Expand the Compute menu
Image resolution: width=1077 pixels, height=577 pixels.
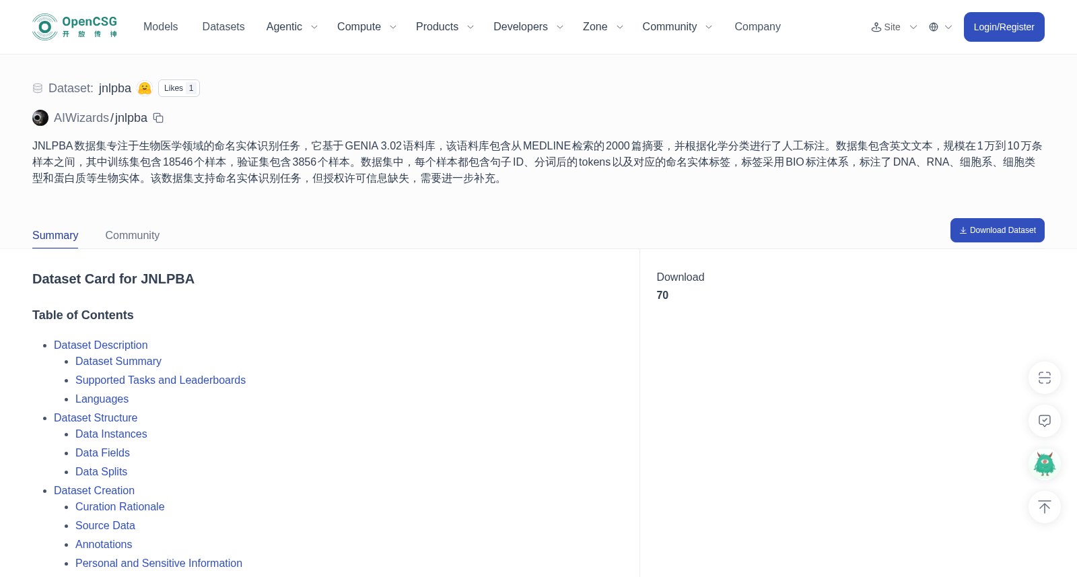click(367, 27)
